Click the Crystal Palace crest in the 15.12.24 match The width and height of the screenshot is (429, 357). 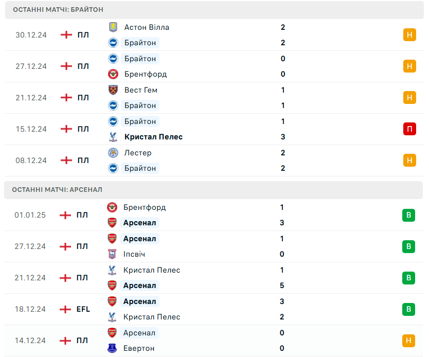(x=113, y=137)
